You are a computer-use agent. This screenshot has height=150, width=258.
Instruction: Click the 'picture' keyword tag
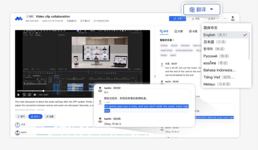[174, 46]
